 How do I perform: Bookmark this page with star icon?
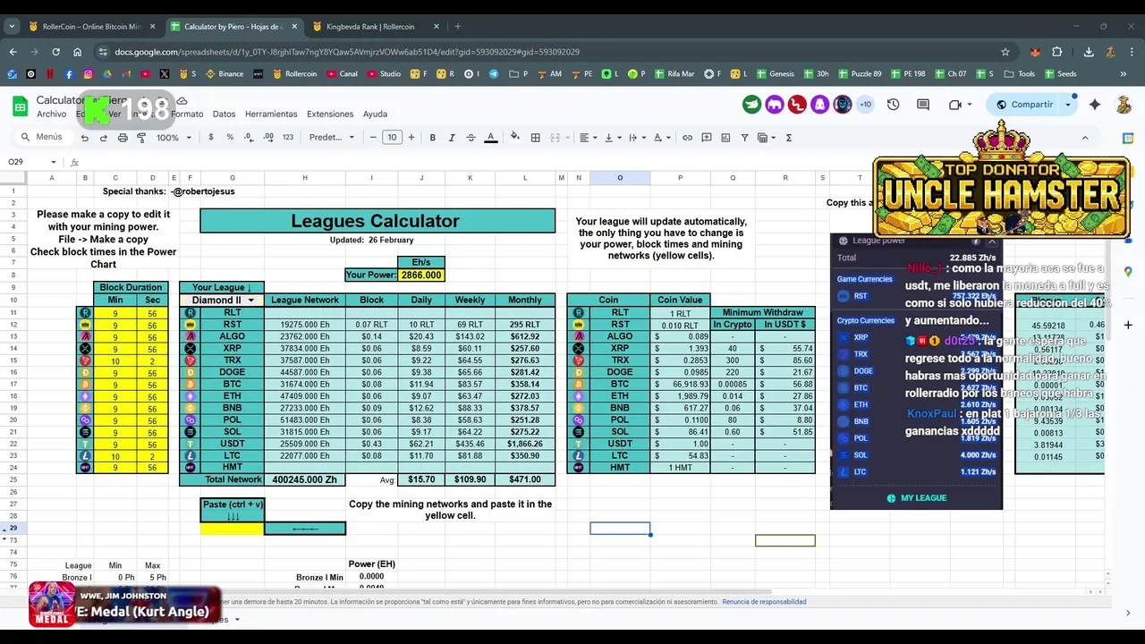tap(1005, 52)
